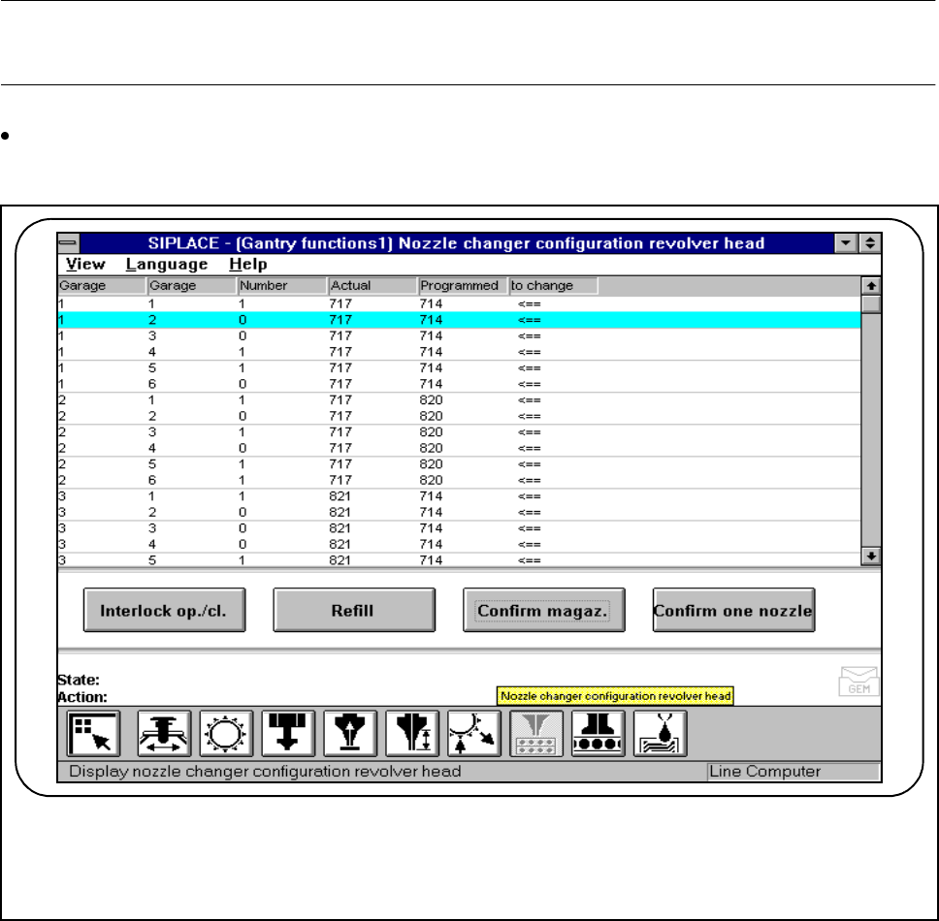Click the title bar minimize down-arrow
Screen dimensions: 939x921
(x=846, y=243)
